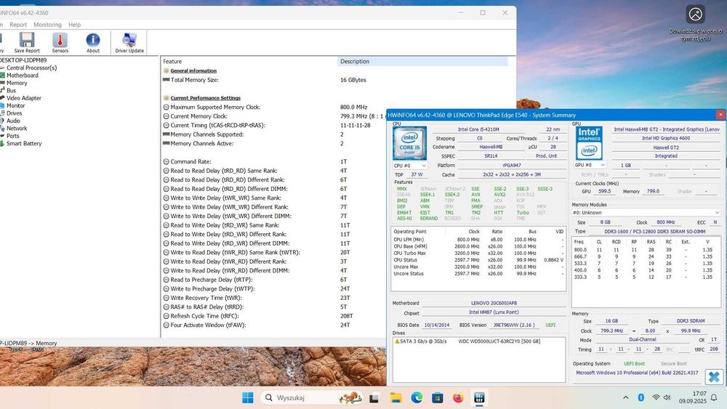This screenshot has height=409, width=727.
Task: Open the Help menu
Action: tap(75, 25)
